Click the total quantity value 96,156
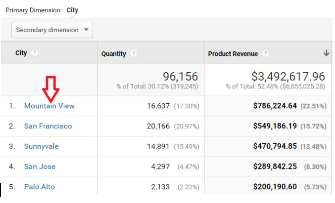Screen dimensions: 335x203 (x=180, y=77)
